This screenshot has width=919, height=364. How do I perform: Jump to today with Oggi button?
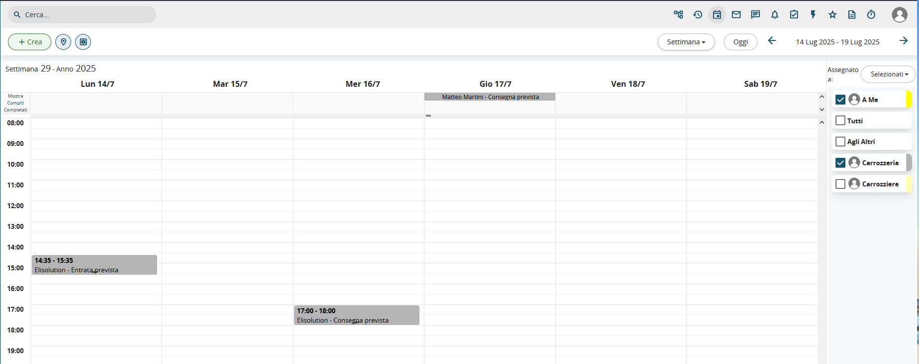[x=740, y=42]
